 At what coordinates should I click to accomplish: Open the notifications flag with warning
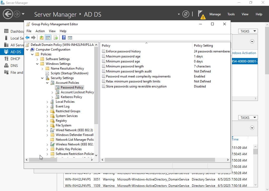click(x=201, y=14)
